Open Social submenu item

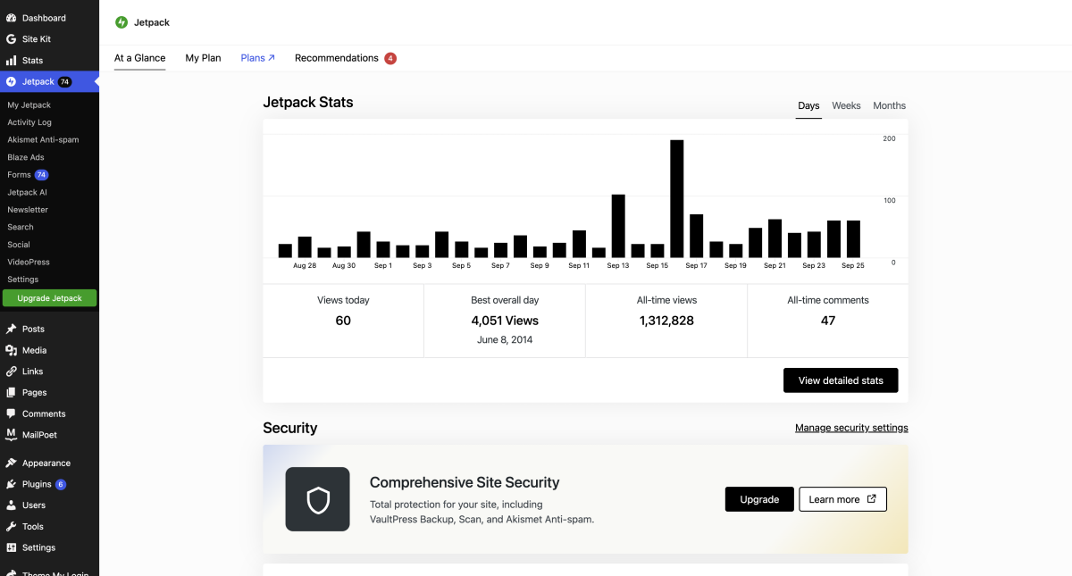(x=19, y=245)
